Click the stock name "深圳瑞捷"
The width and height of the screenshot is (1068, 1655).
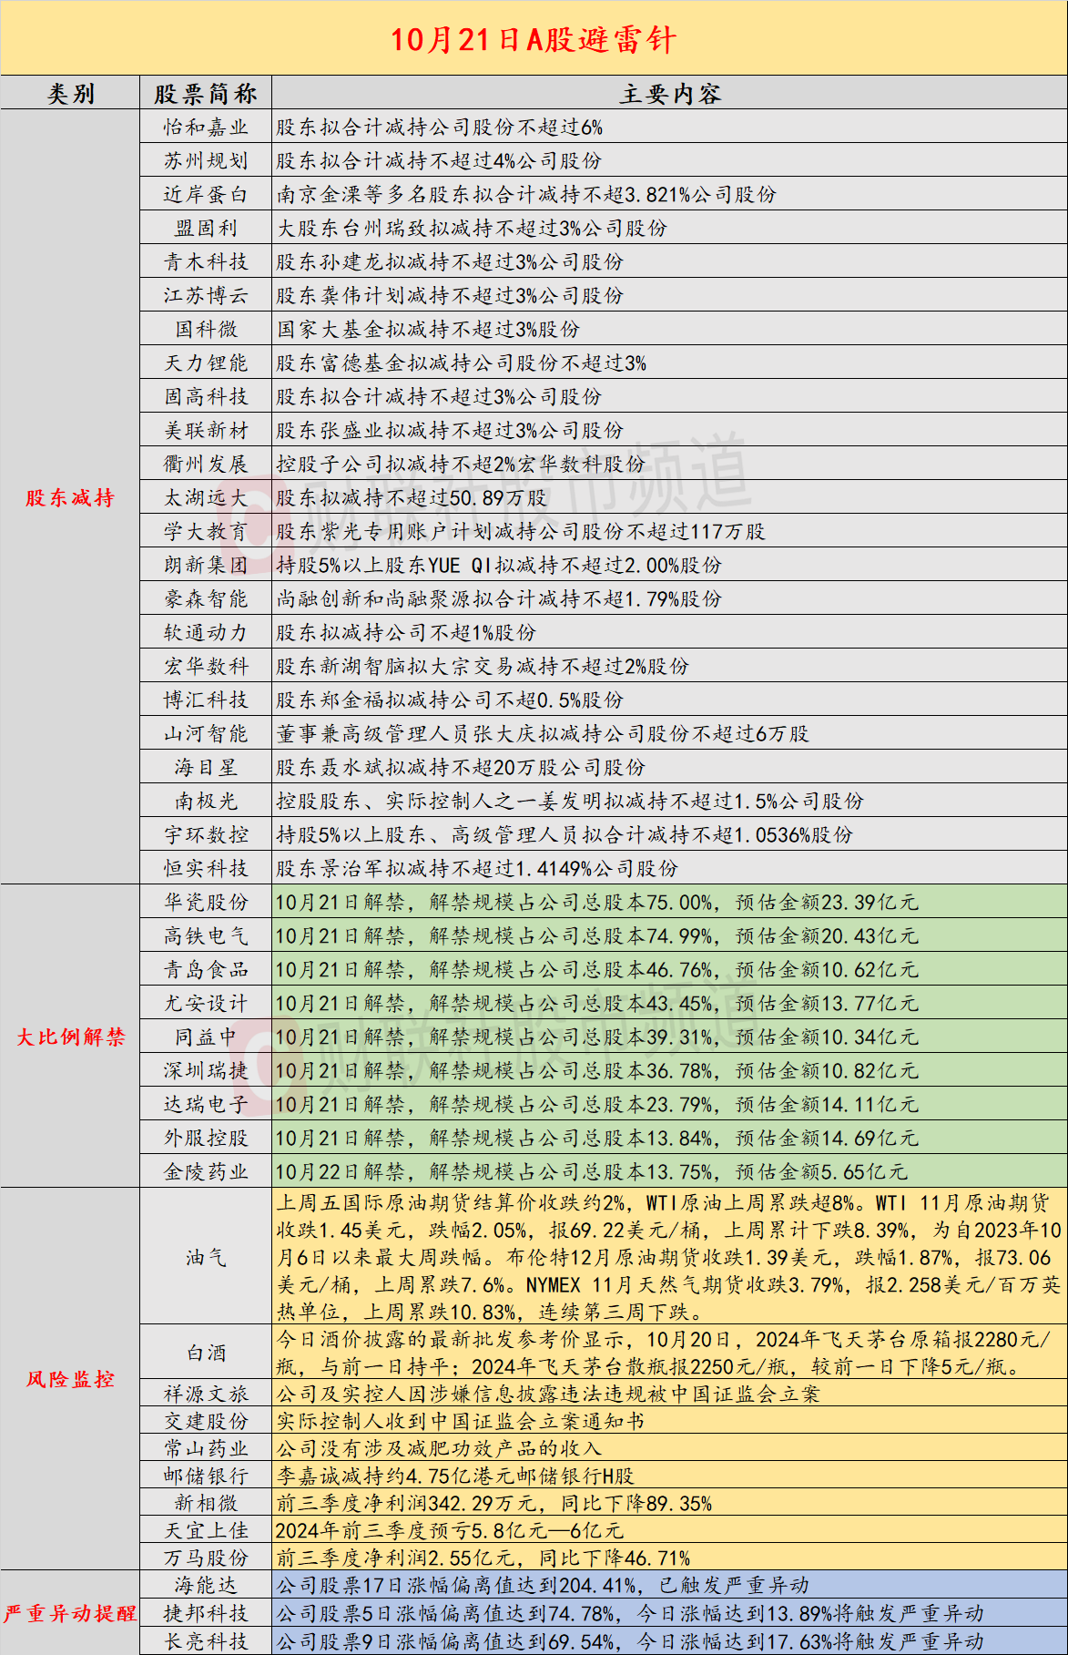pos(206,1071)
